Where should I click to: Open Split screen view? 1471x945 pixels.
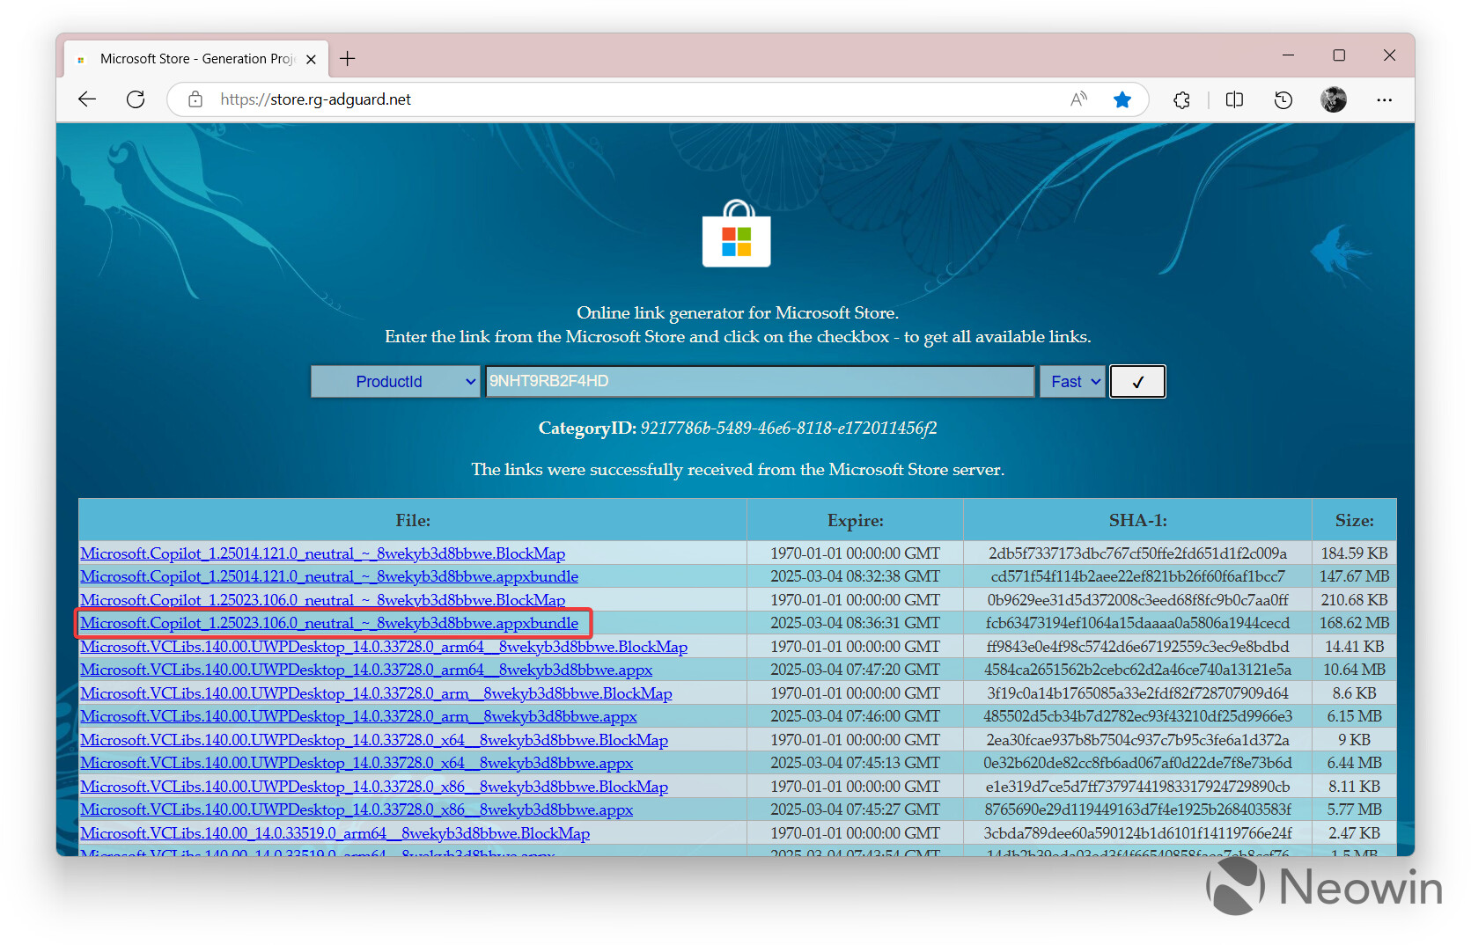(1234, 99)
